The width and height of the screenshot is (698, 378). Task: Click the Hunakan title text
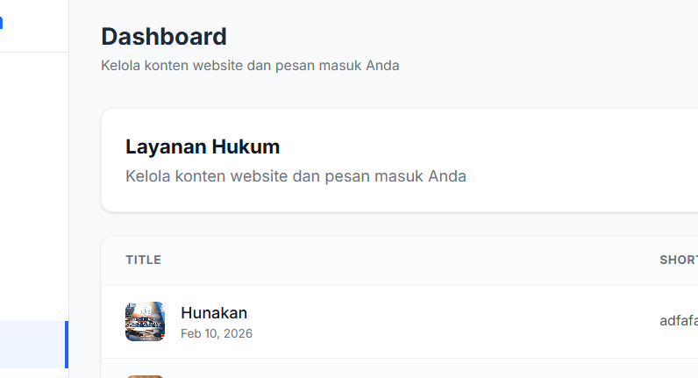[214, 312]
